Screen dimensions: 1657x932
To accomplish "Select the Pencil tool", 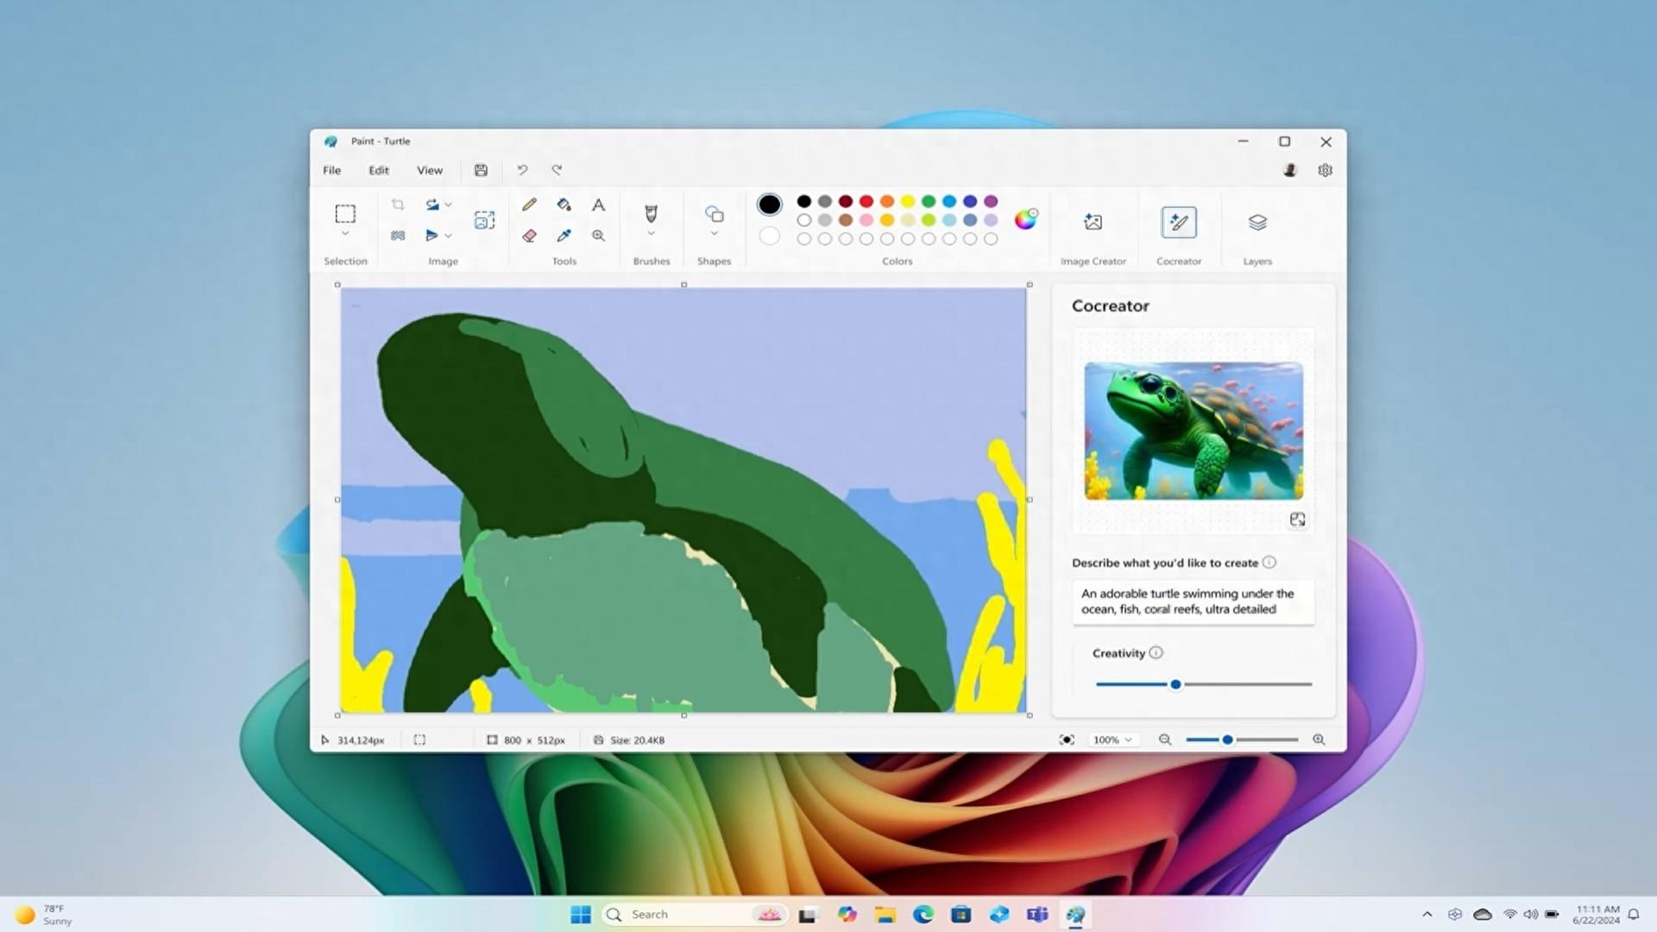I will point(529,205).
